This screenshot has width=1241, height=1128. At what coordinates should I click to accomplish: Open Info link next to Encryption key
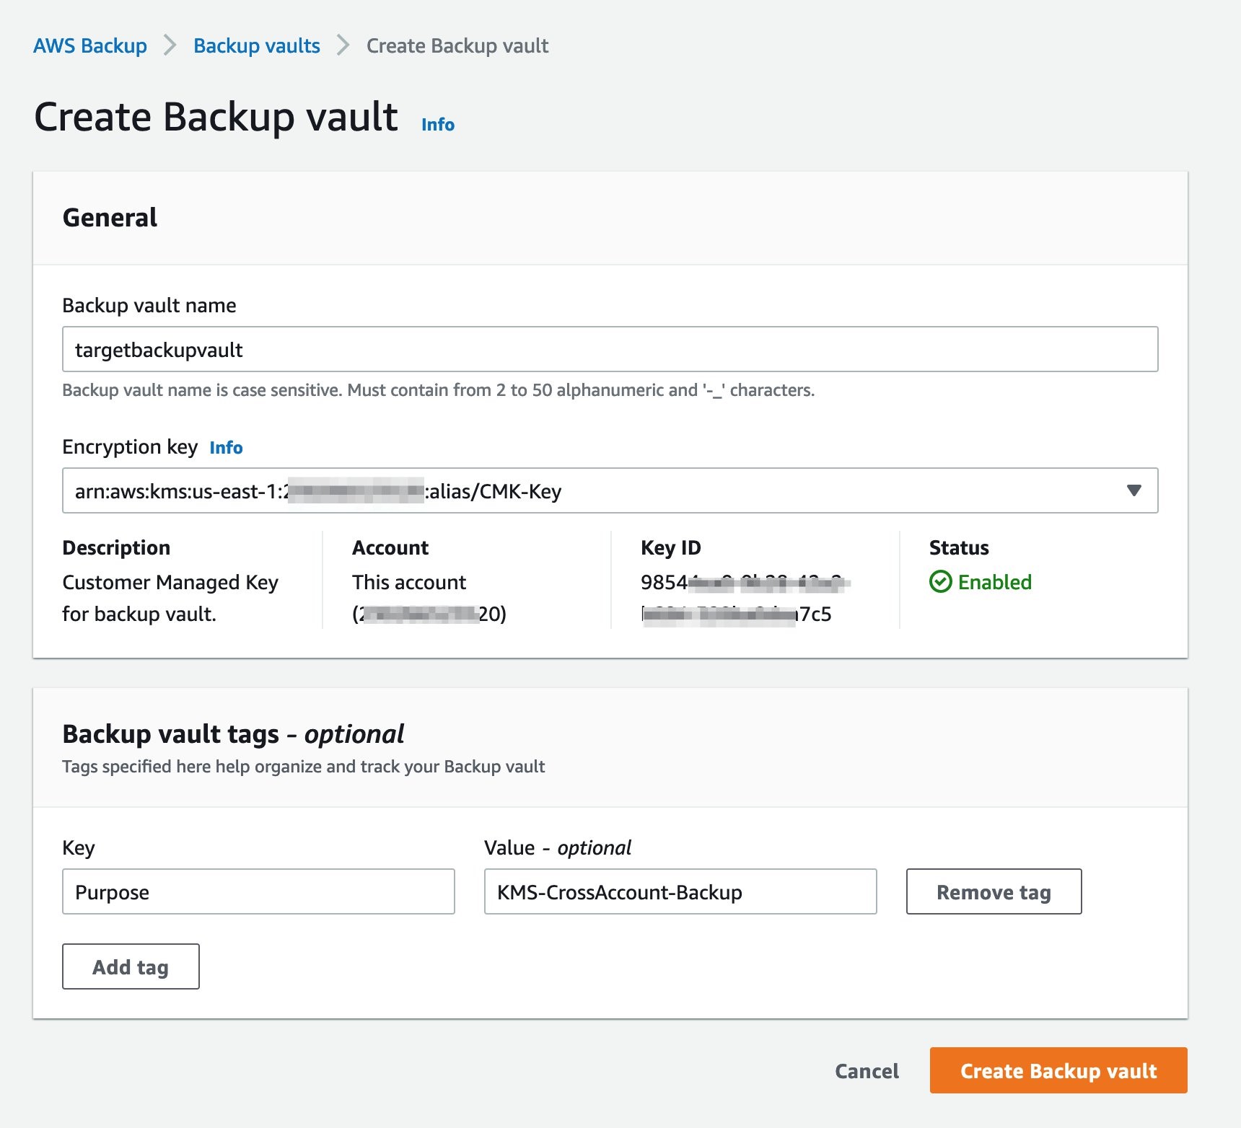226,447
